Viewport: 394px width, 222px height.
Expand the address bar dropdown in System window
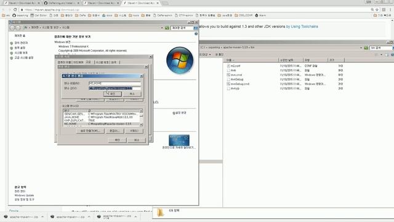[x=162, y=28]
